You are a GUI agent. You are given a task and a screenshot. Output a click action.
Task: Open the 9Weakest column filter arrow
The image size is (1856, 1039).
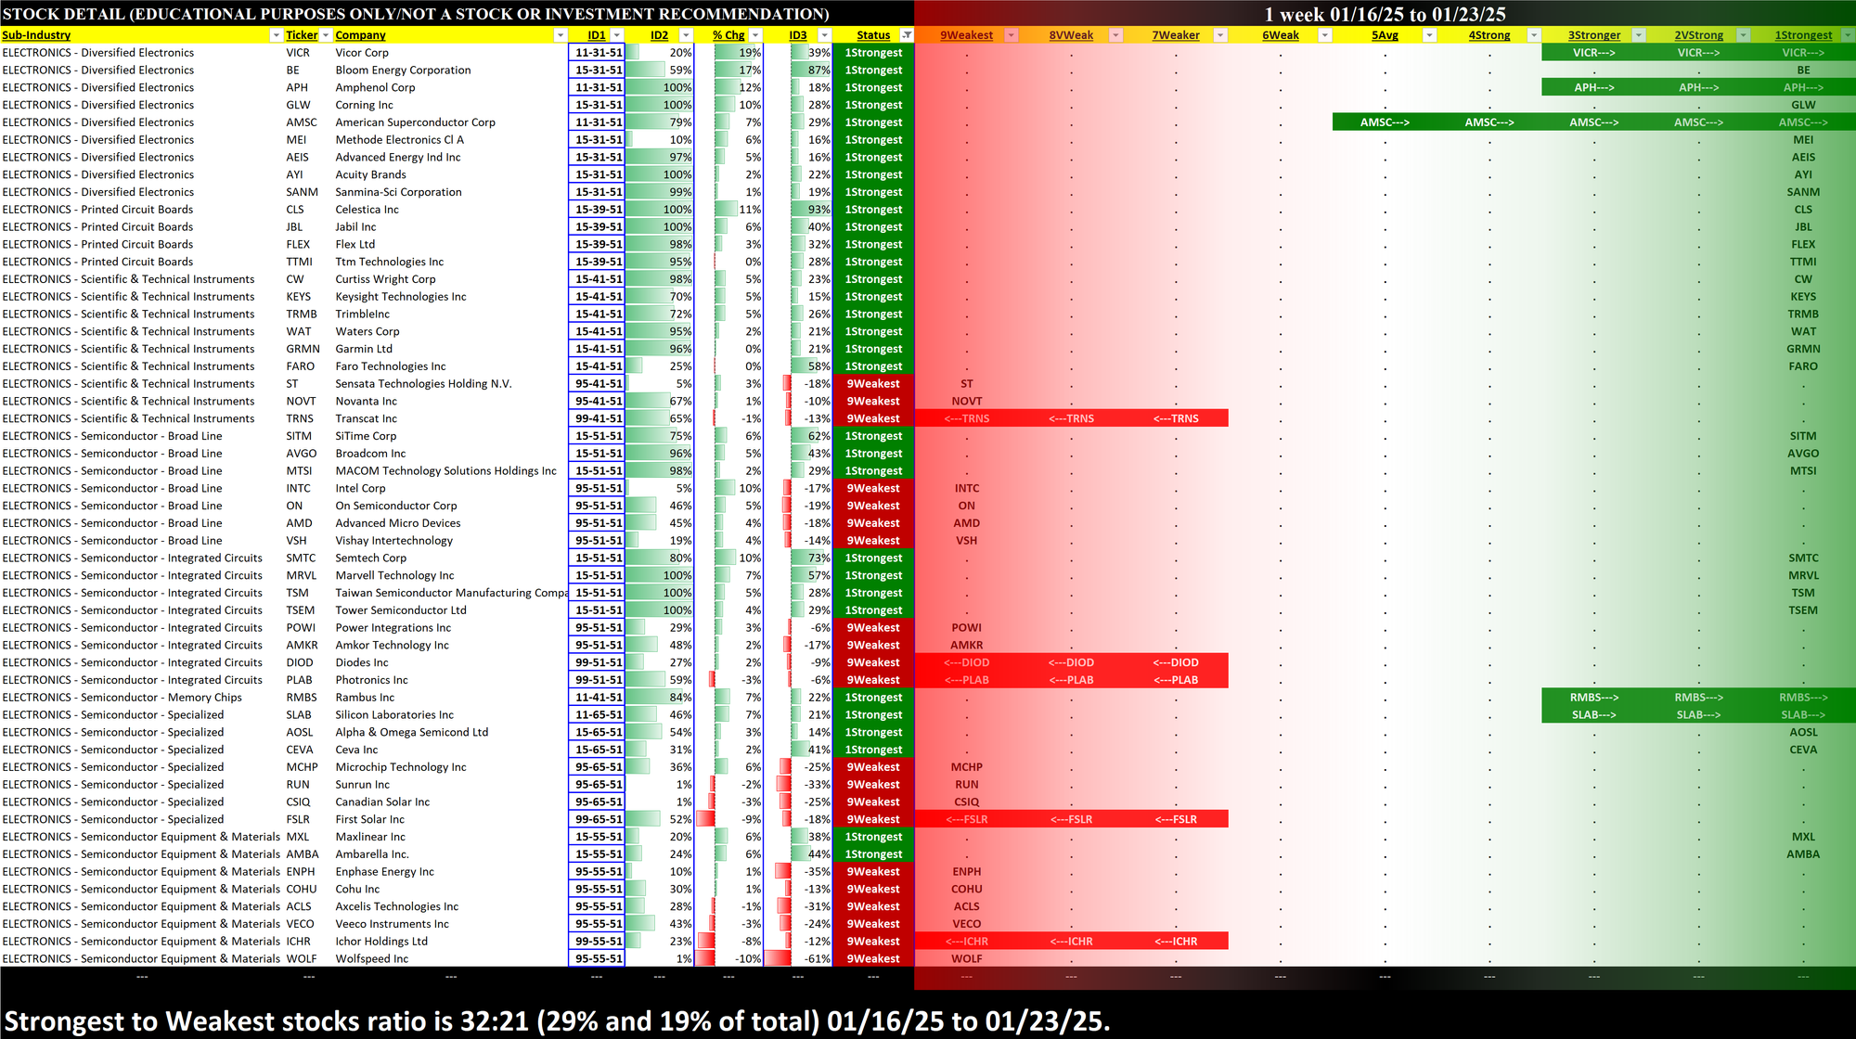[x=1012, y=35]
